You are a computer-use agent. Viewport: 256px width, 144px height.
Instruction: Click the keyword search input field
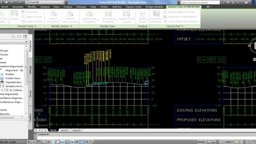click(200, 2)
